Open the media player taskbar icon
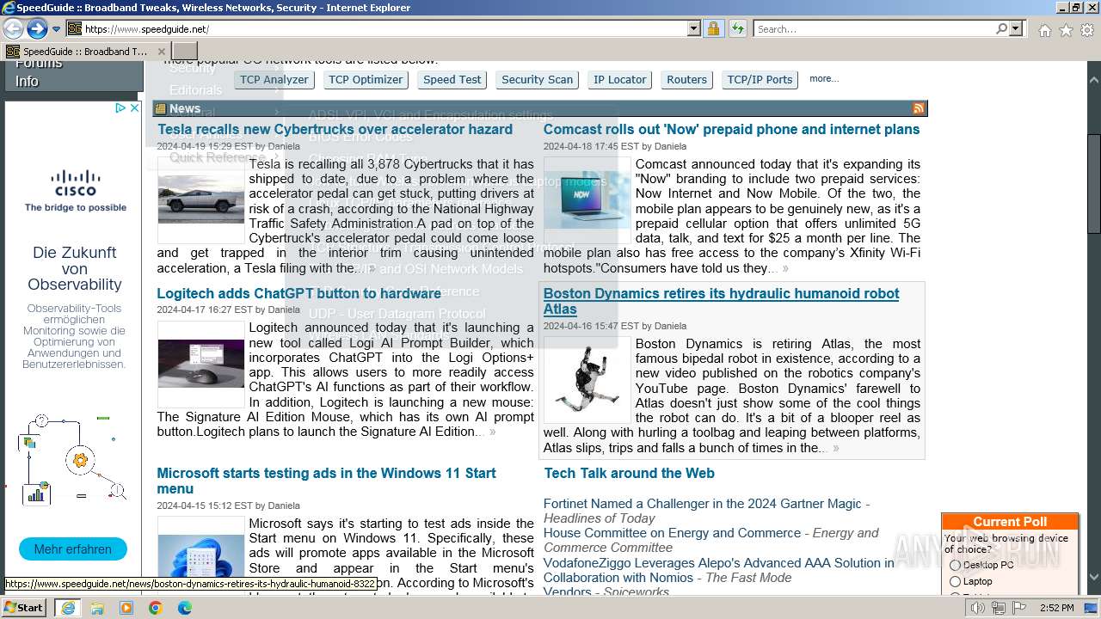The height and width of the screenshot is (619, 1101). [126, 608]
